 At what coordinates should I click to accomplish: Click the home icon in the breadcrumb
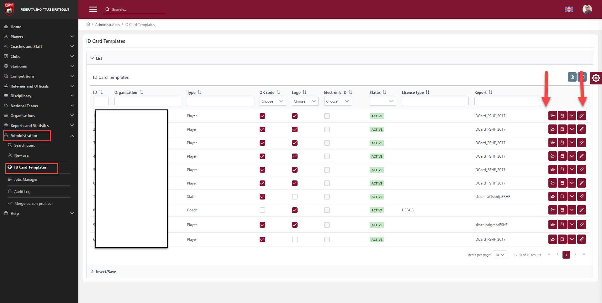point(88,24)
